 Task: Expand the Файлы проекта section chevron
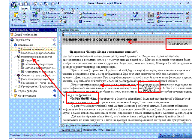tap(55, 91)
